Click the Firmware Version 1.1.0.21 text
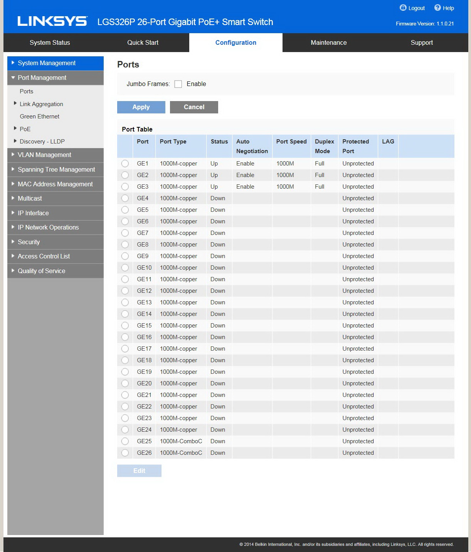Image resolution: width=471 pixels, height=552 pixels. [425, 24]
